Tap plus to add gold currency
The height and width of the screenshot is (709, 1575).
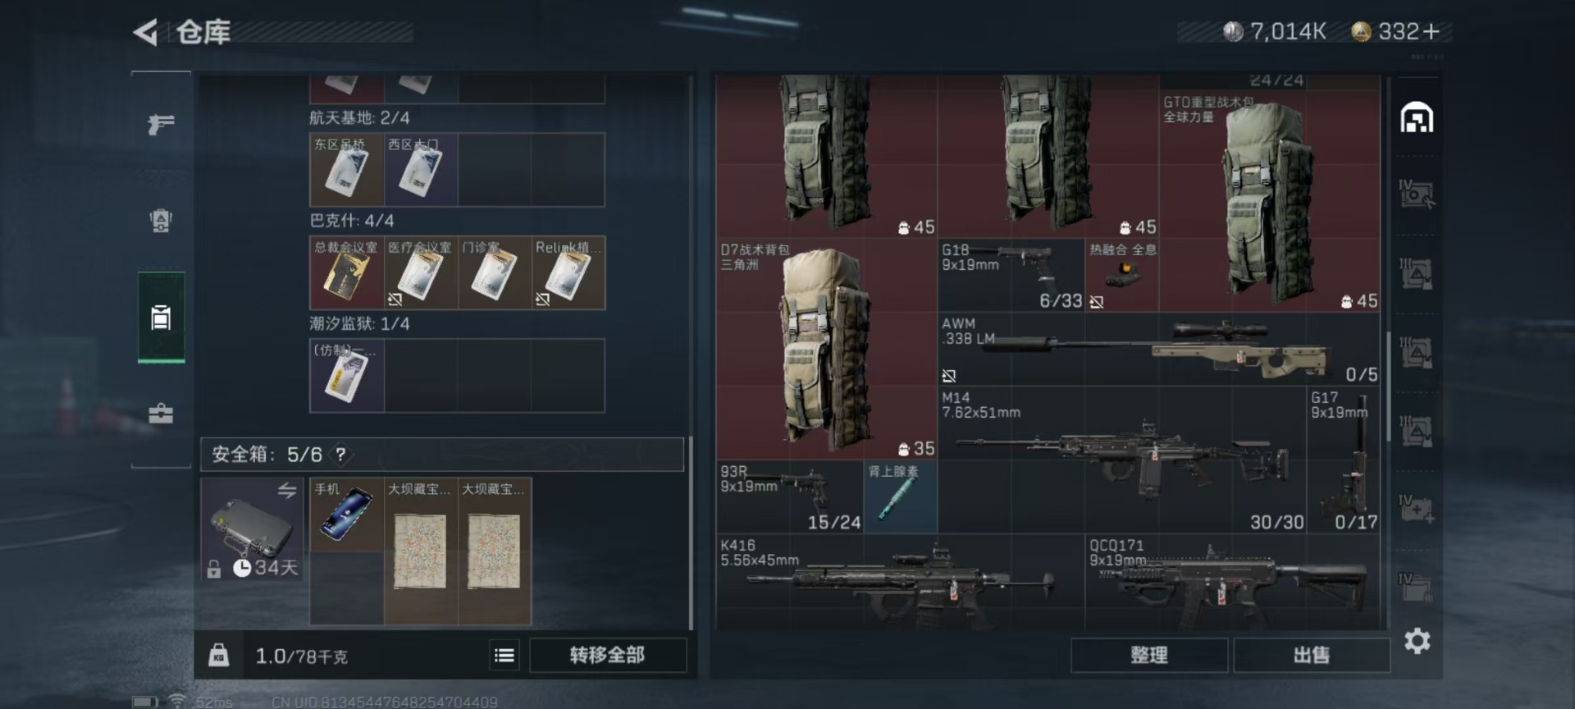point(1431,32)
